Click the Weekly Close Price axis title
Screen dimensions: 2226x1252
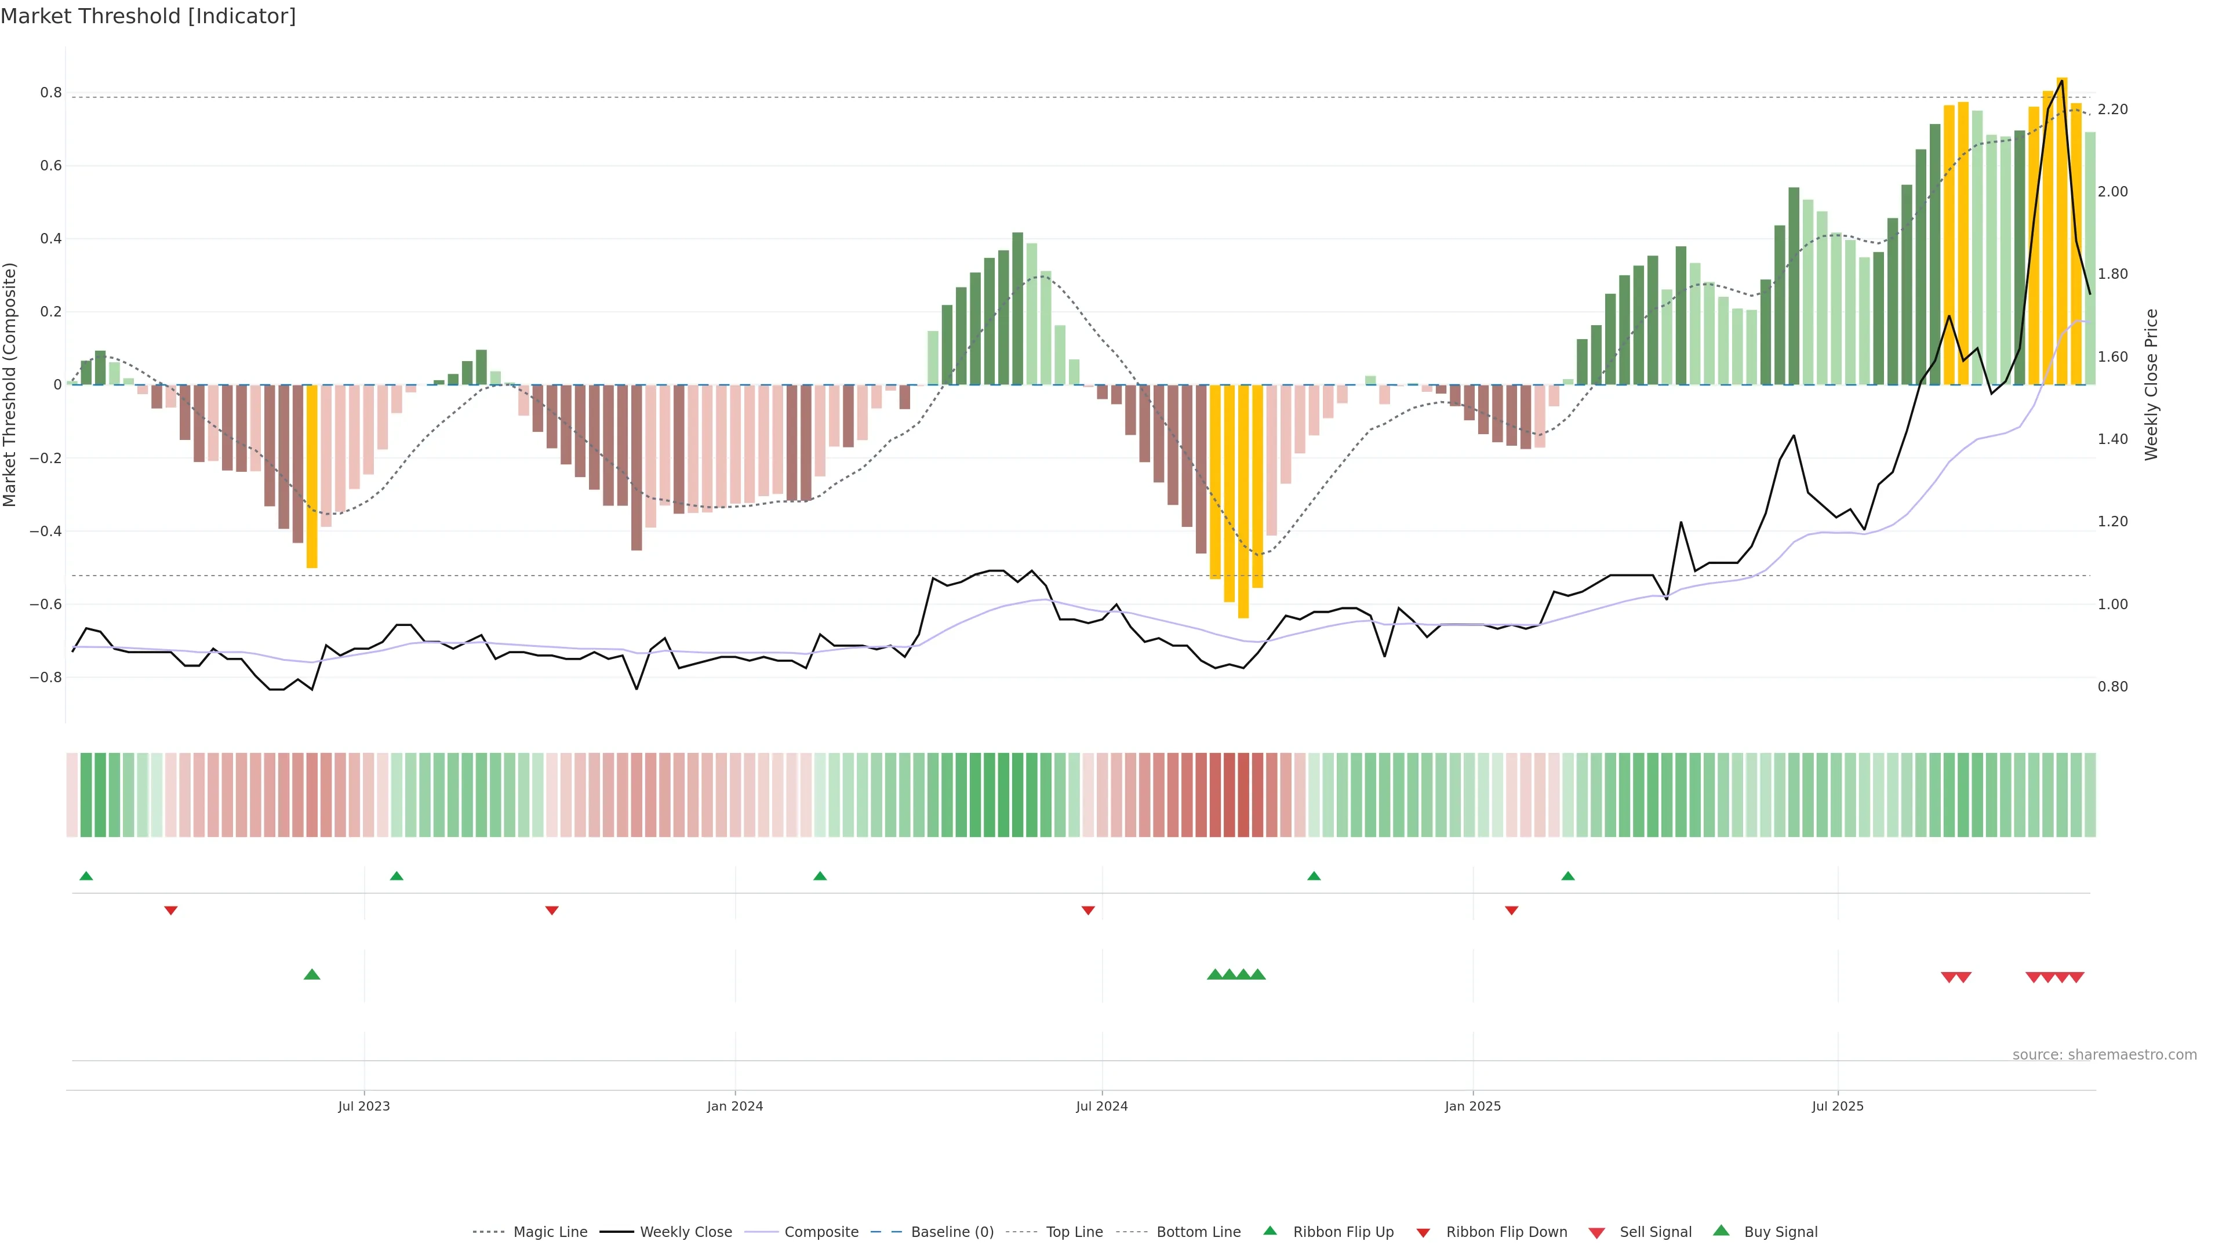(x=2151, y=384)
